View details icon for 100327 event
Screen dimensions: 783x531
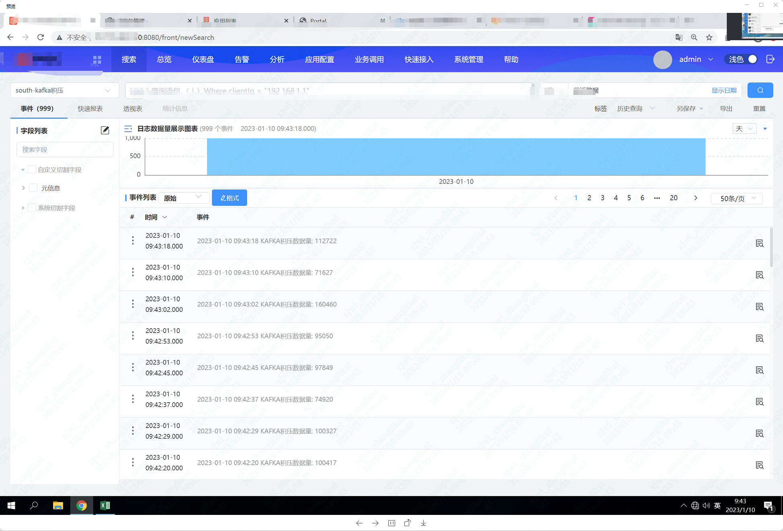tap(760, 434)
